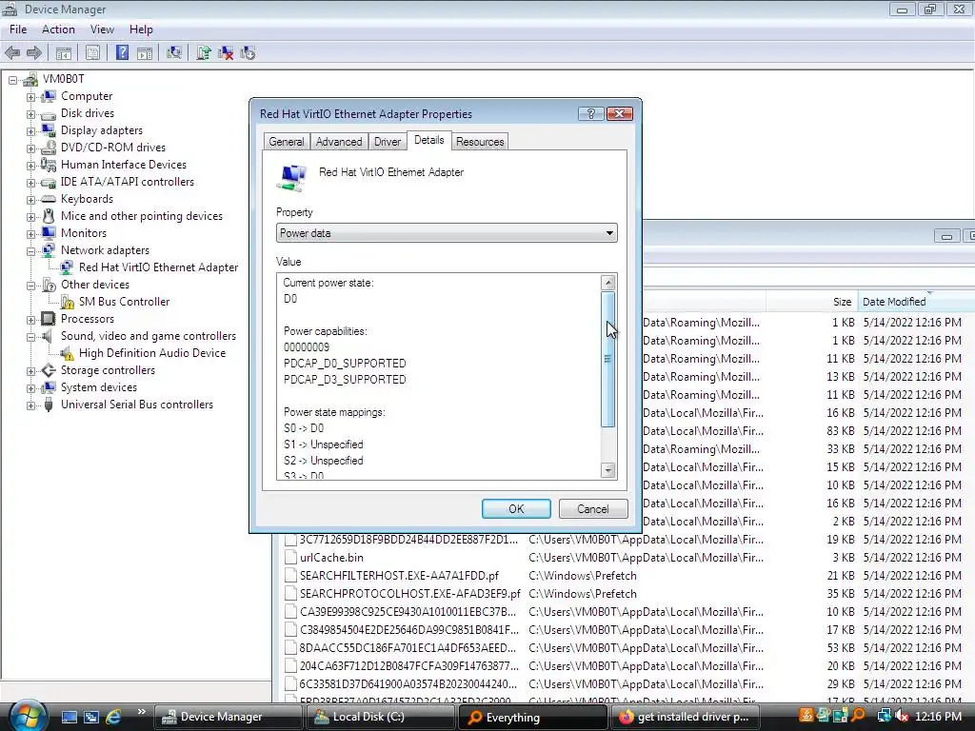This screenshot has height=731, width=975.
Task: Select the Processors tree item
Action: (x=87, y=319)
